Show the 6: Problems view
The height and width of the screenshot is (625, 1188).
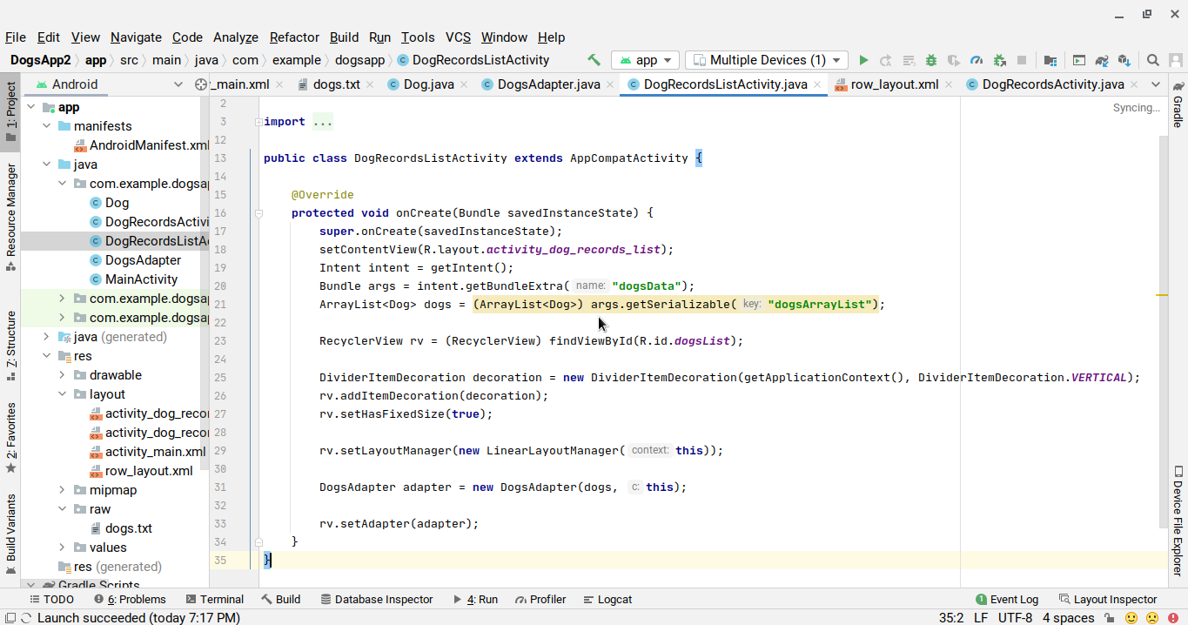(131, 599)
